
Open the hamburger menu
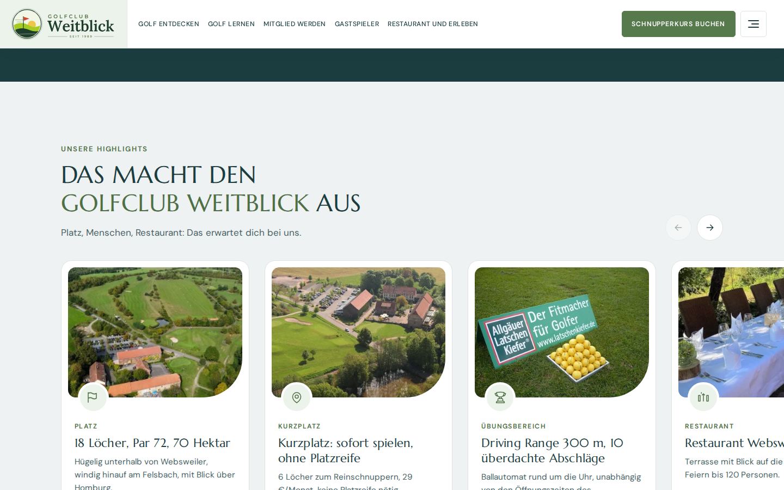pyautogui.click(x=754, y=24)
